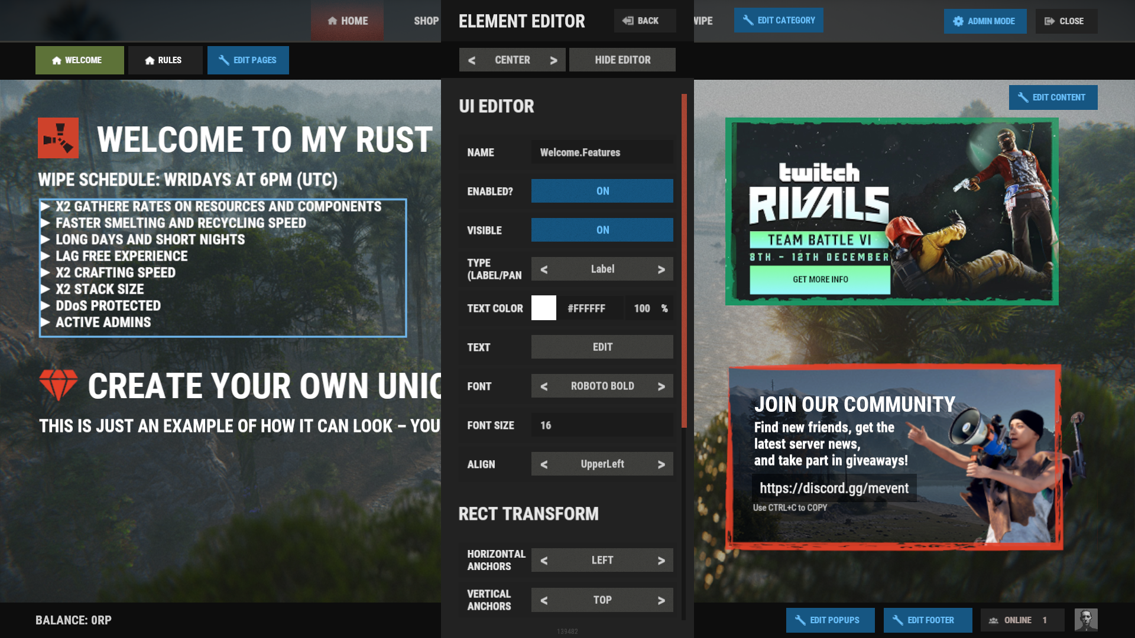Click the wrench icon on Edit Pages
Screen dimensions: 1135x638
(x=224, y=60)
